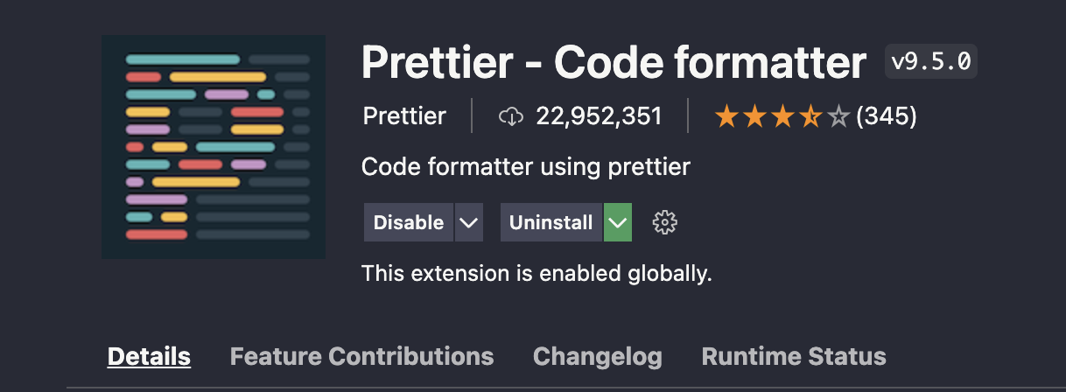Click the first orange rating star

pos(726,116)
